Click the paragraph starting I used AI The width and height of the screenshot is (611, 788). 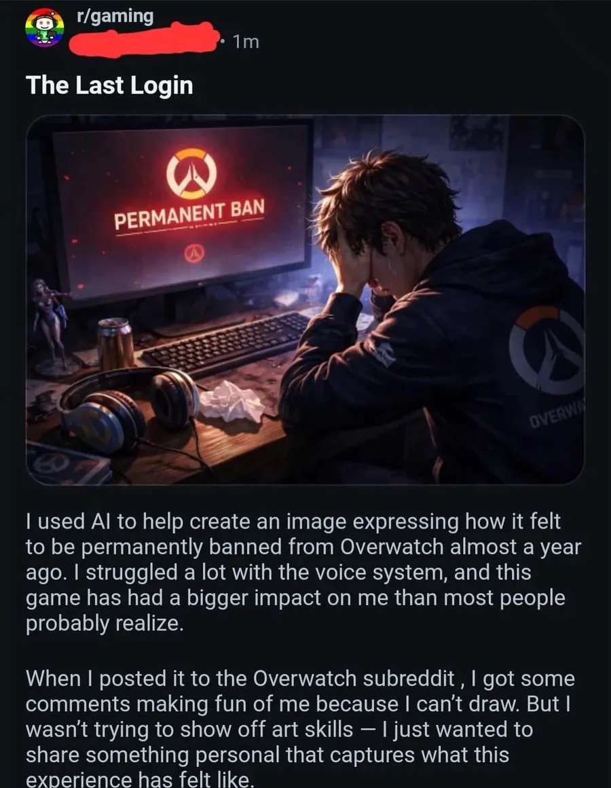click(303, 573)
